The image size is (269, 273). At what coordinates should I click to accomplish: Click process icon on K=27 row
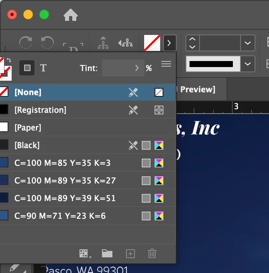tap(146, 181)
